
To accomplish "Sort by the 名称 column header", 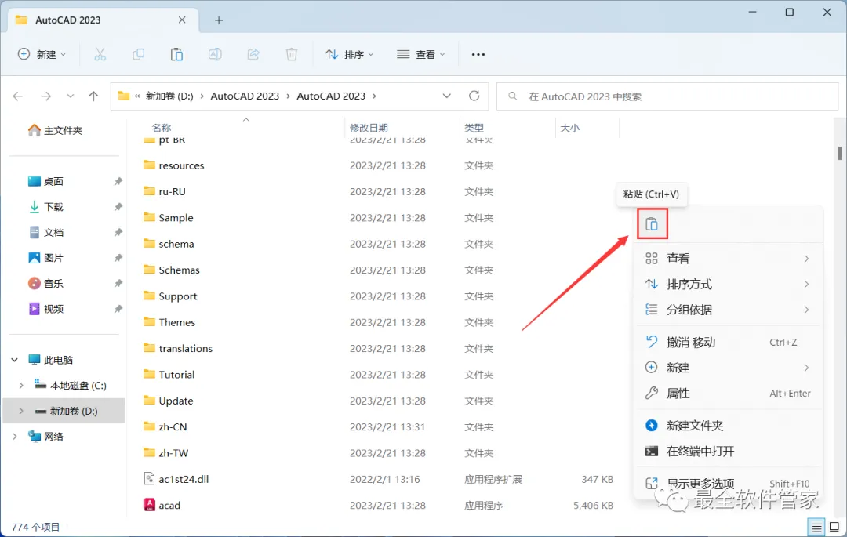I will tap(161, 127).
